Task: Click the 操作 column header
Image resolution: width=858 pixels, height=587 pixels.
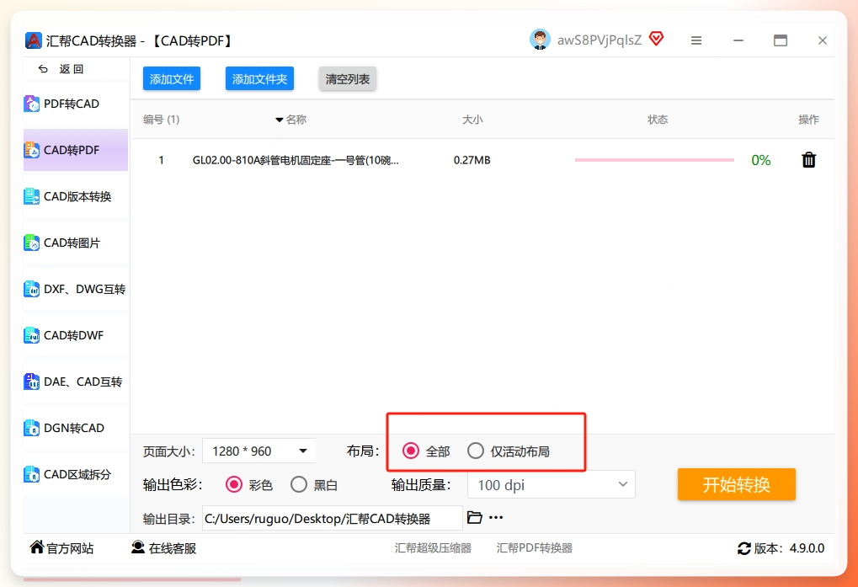Action: [809, 120]
